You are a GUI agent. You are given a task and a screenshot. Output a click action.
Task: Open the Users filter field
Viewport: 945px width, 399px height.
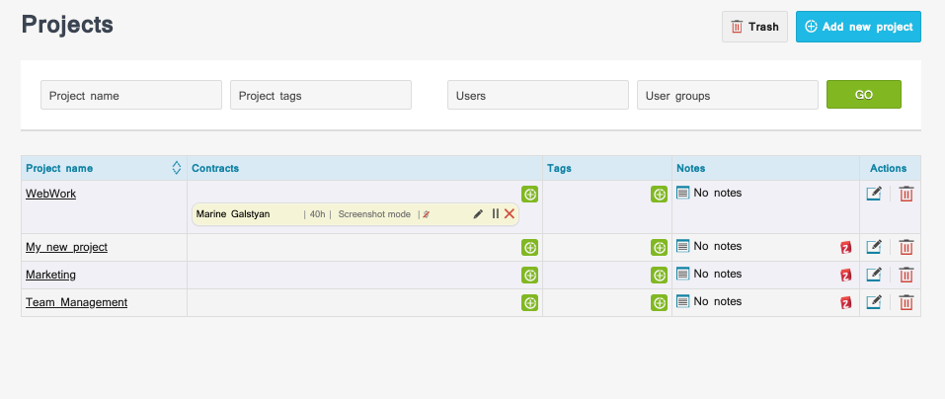click(537, 95)
